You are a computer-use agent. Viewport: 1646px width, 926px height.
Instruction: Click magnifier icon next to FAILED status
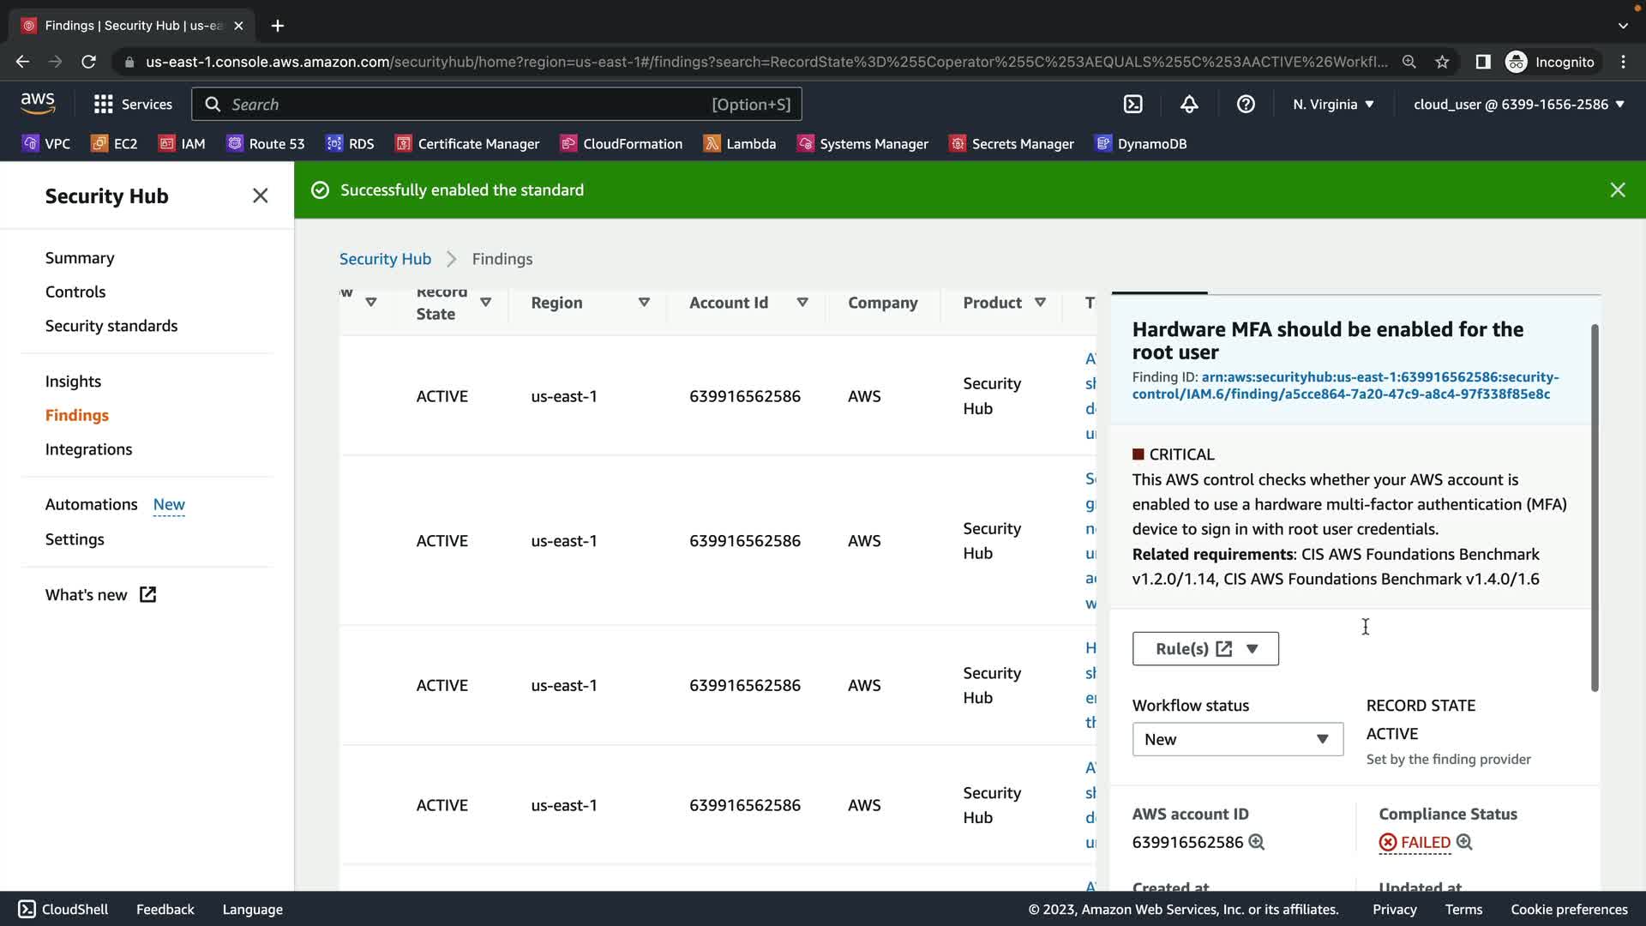[1464, 842]
